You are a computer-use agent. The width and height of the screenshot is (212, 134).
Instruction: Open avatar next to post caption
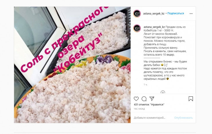point(137,28)
